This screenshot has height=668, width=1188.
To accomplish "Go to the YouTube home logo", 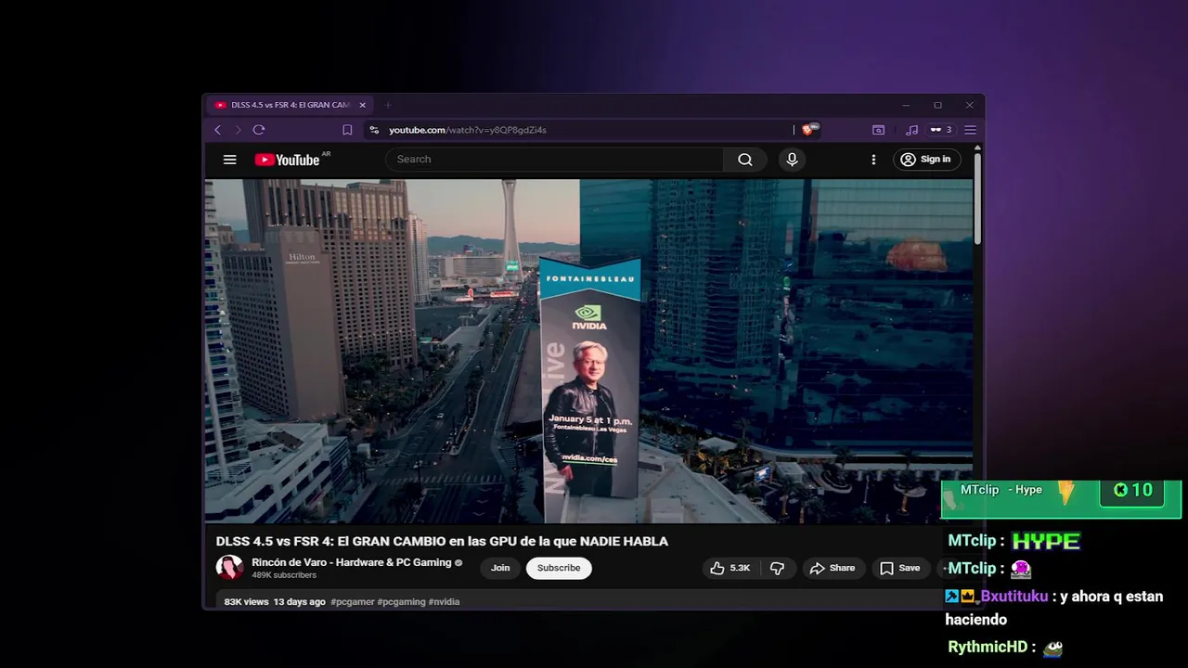I will (288, 160).
